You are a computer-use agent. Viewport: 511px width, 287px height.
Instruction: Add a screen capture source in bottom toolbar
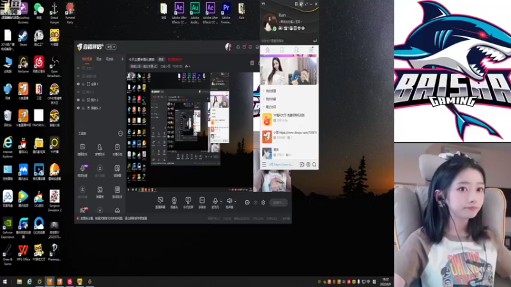(160, 202)
